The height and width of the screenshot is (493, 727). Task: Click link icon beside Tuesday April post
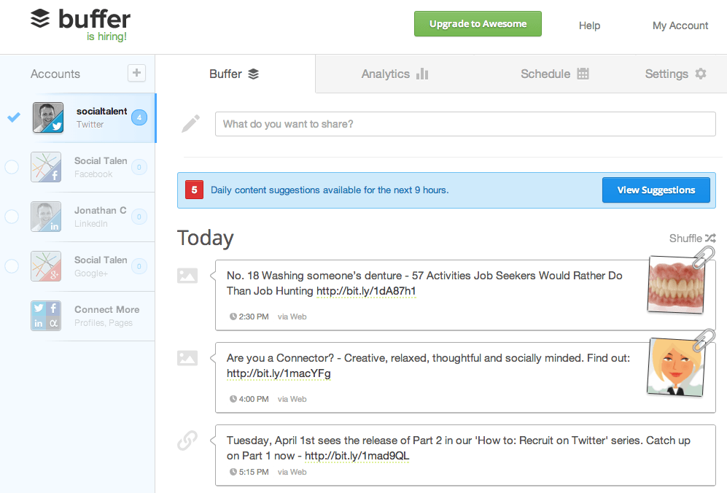click(187, 440)
